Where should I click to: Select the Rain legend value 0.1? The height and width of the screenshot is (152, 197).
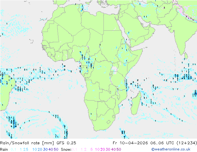pos(13,150)
